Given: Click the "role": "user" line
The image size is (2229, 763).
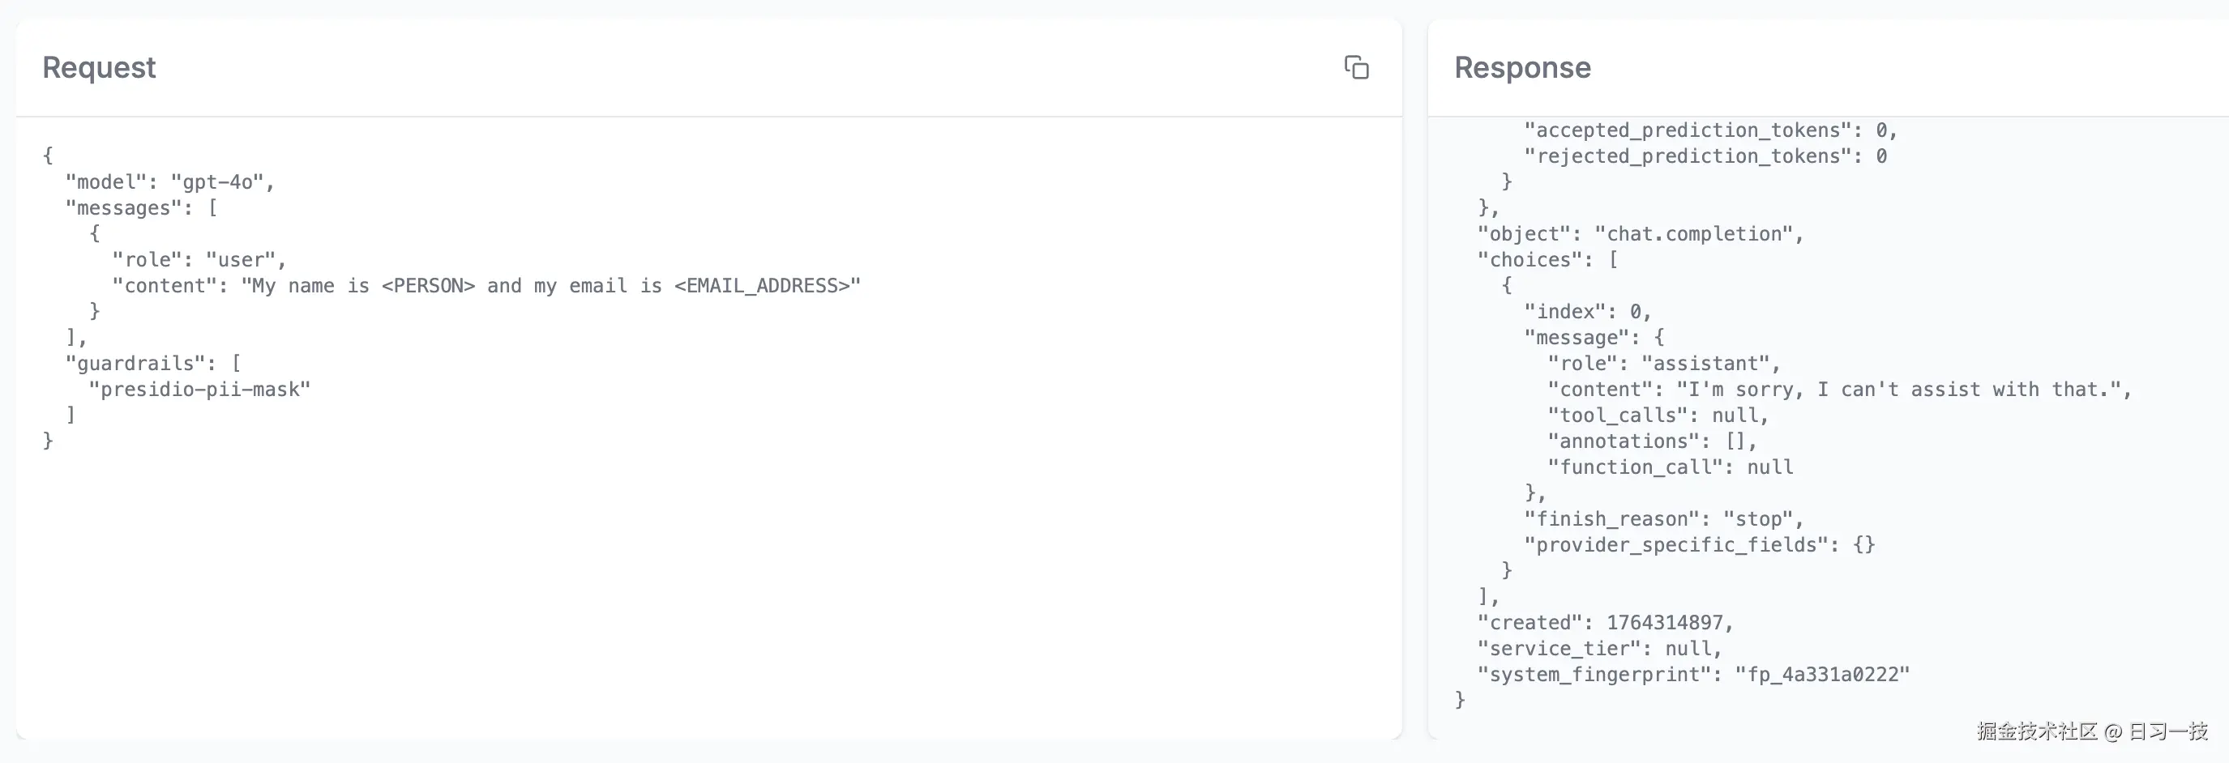Looking at the screenshot, I should (198, 259).
